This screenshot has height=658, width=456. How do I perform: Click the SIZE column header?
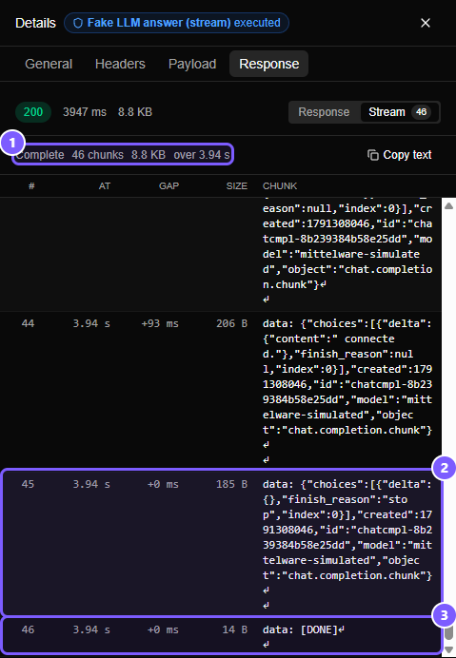tap(237, 186)
